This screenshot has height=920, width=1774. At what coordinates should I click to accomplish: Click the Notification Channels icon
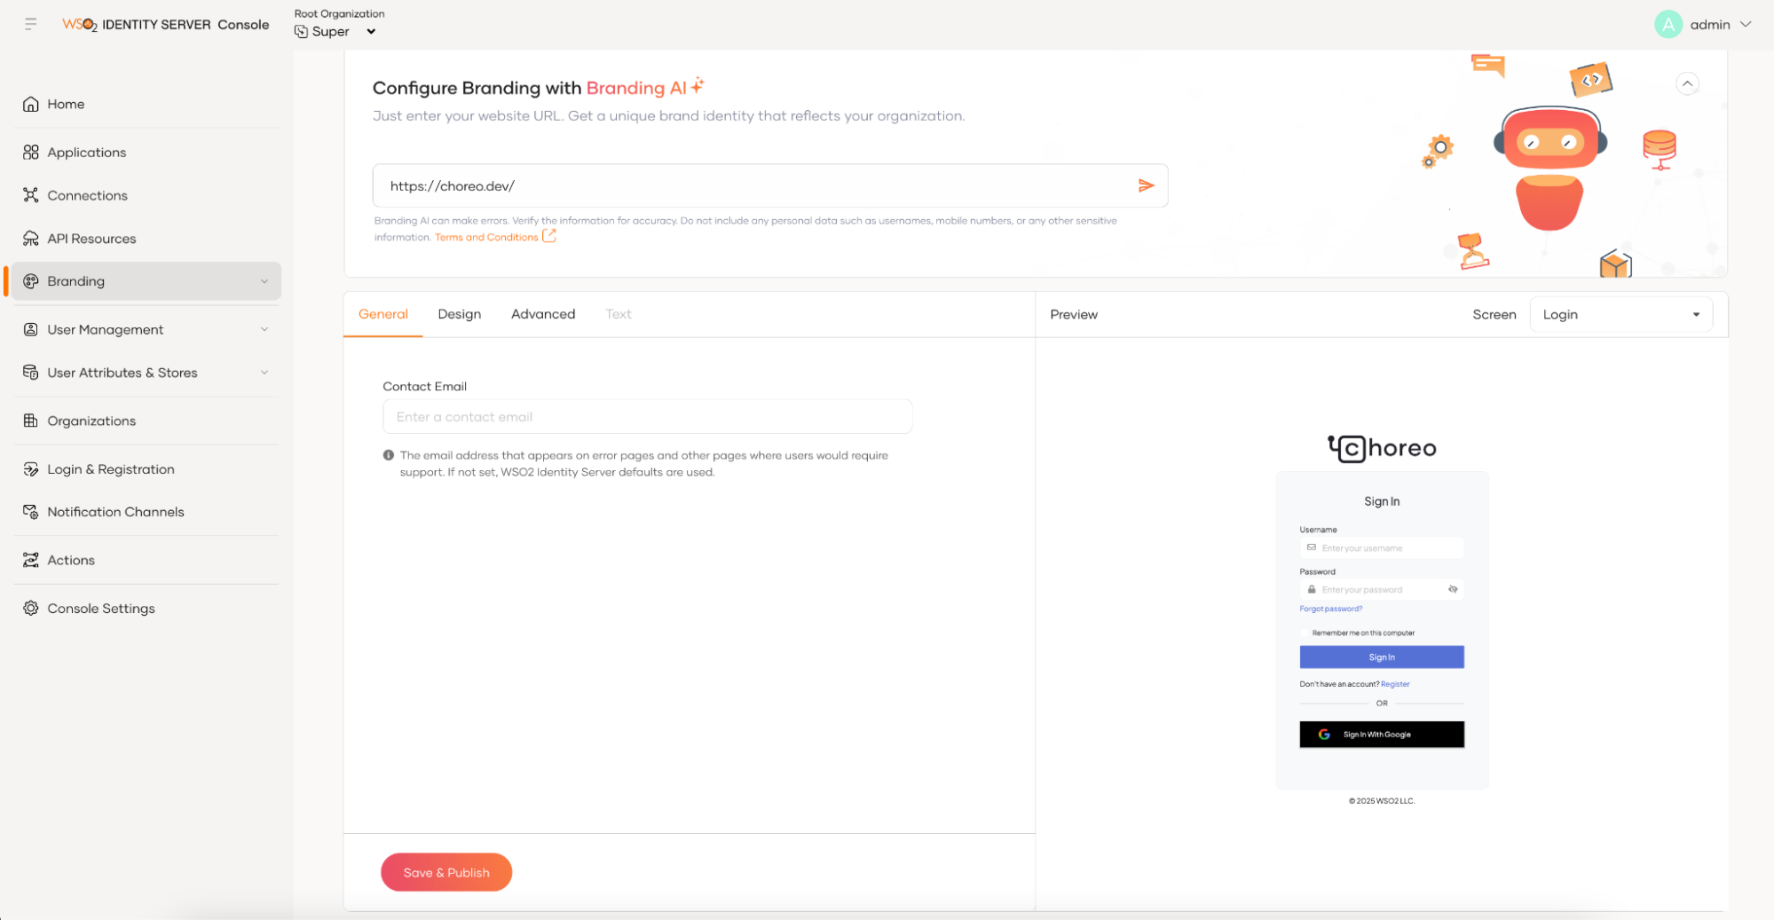[x=31, y=512]
